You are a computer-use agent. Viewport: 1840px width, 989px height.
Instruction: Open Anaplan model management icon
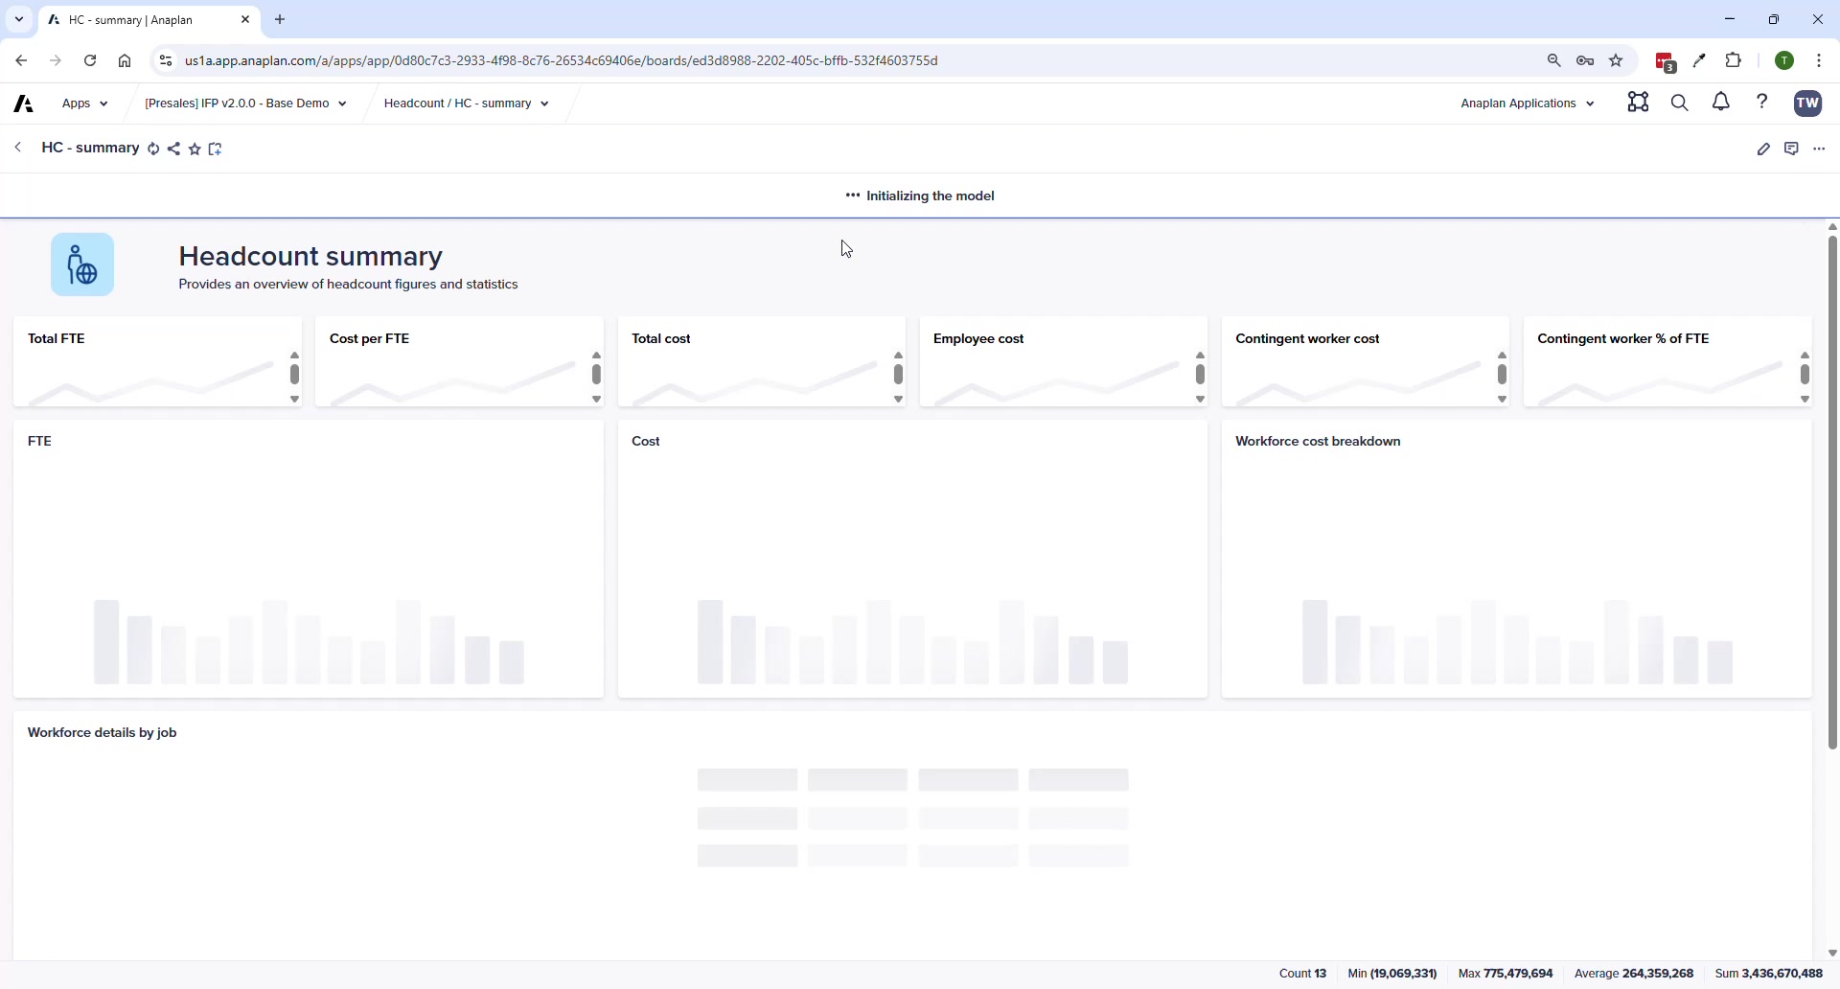click(x=1639, y=103)
